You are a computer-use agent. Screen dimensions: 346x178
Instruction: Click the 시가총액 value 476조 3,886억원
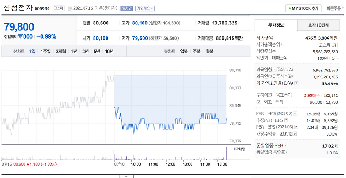322,38
